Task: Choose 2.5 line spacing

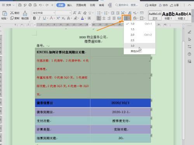Action: [139, 40]
